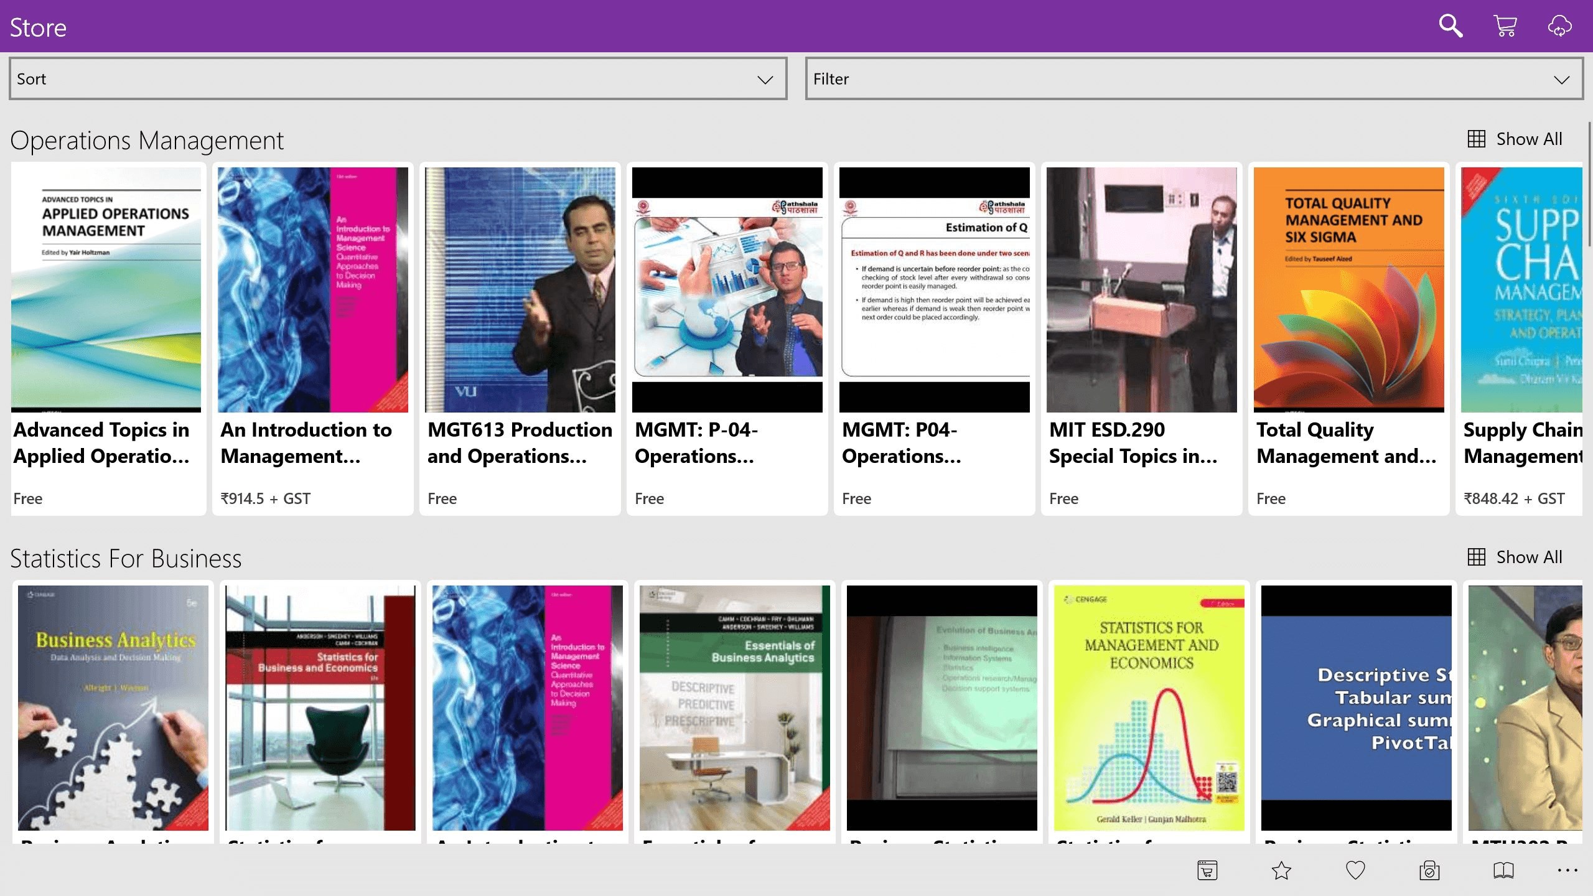
Task: Open Statistics for Management and Economics cover
Action: click(x=1149, y=707)
